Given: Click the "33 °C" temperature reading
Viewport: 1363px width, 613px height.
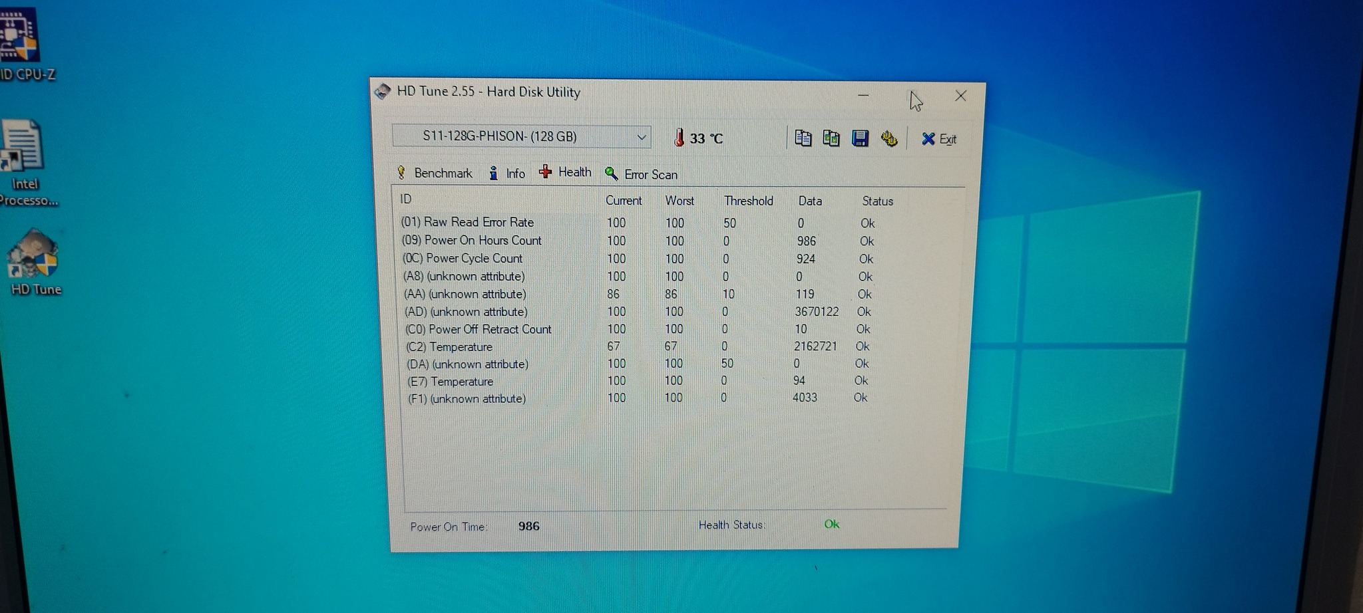Looking at the screenshot, I should [x=706, y=138].
